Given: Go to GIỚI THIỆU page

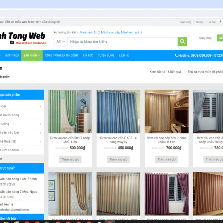Looking at the screenshot, I should click(x=12, y=55).
